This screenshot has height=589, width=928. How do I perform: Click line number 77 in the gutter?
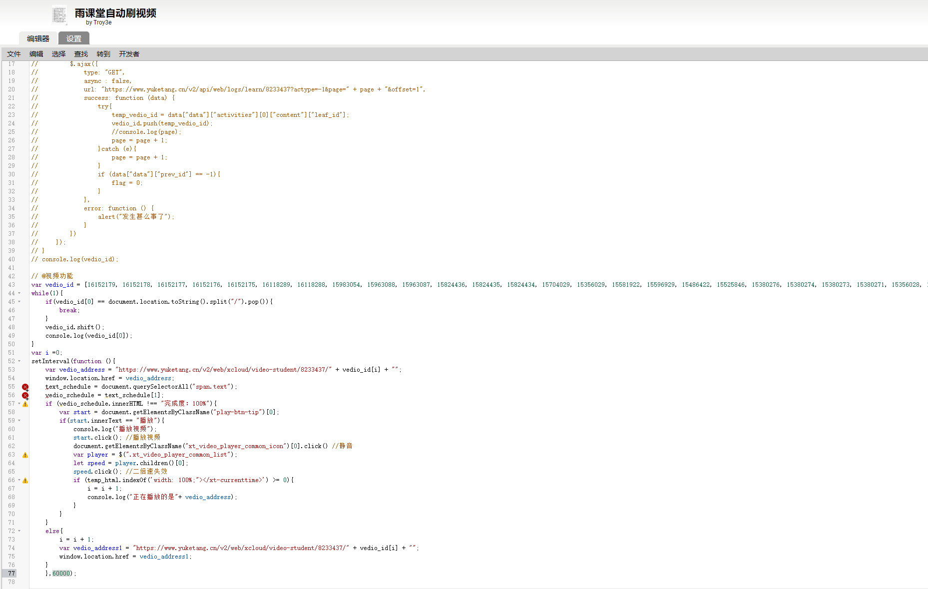click(10, 573)
